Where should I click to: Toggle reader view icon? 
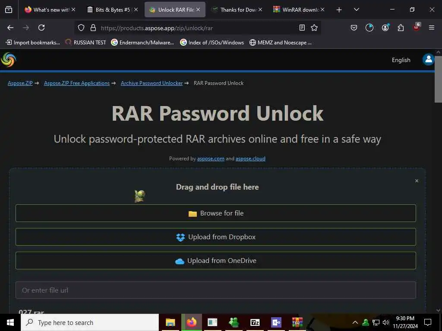(x=302, y=28)
